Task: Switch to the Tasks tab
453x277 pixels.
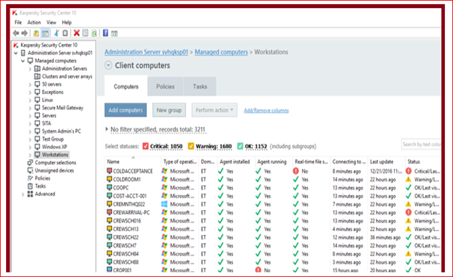Action: coord(200,87)
